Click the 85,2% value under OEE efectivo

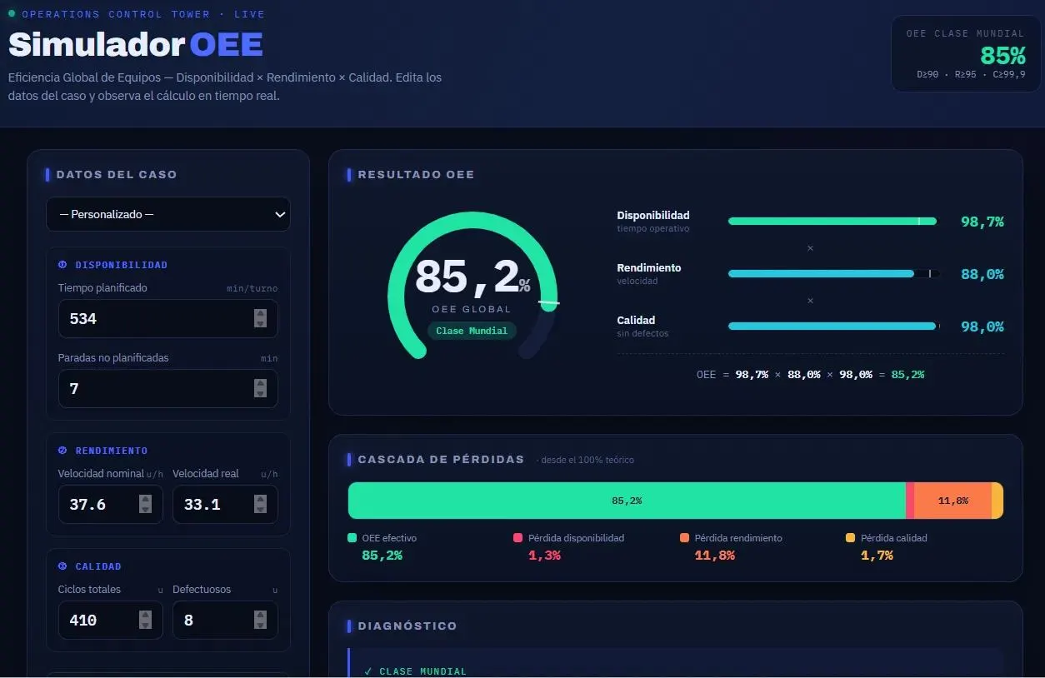[382, 555]
